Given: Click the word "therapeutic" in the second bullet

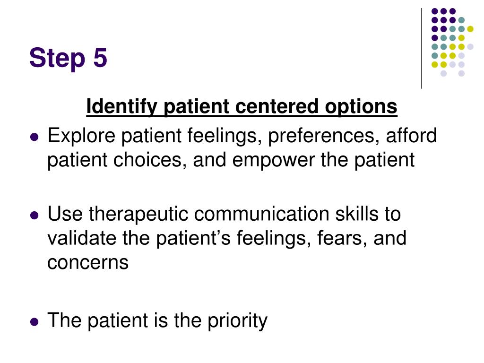Looking at the screenshot, I should click(138, 215).
